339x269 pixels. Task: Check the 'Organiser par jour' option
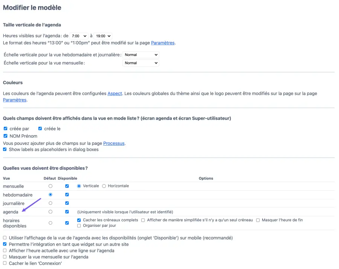tap(79, 226)
